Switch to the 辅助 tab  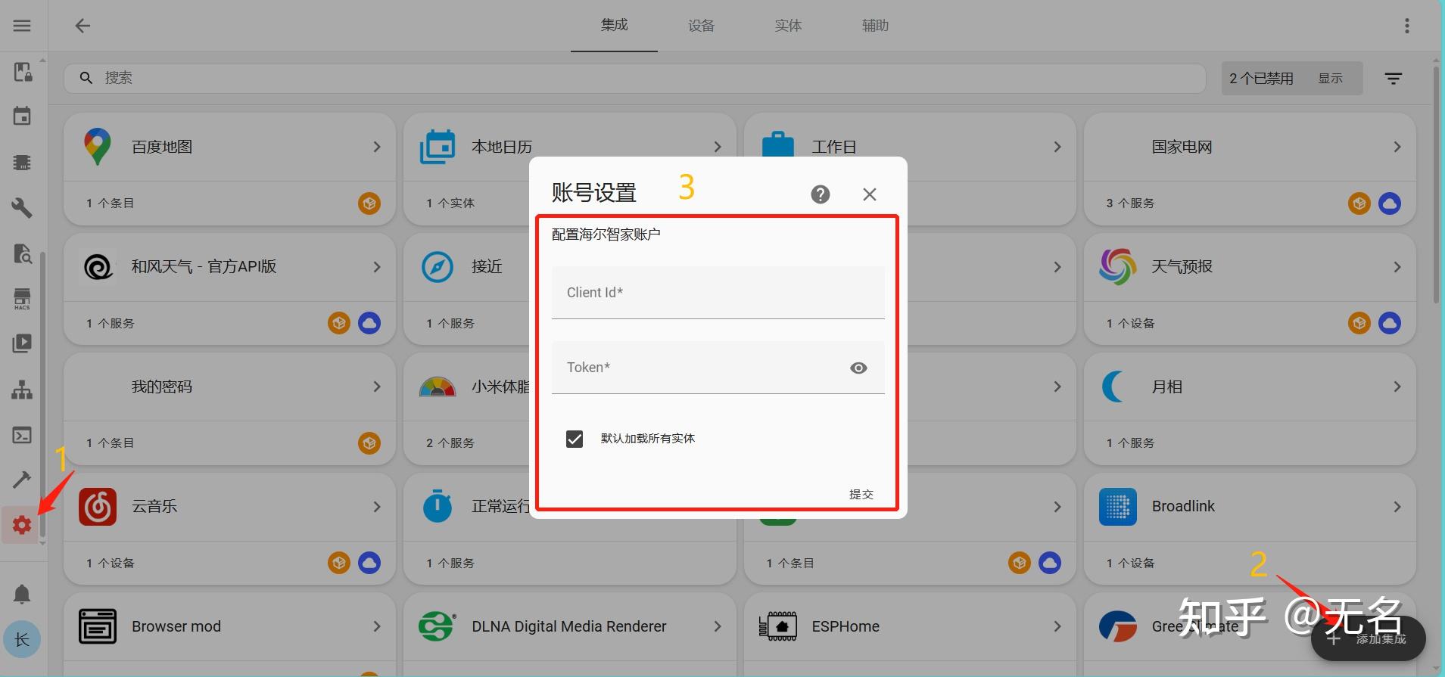pyautogui.click(x=875, y=26)
